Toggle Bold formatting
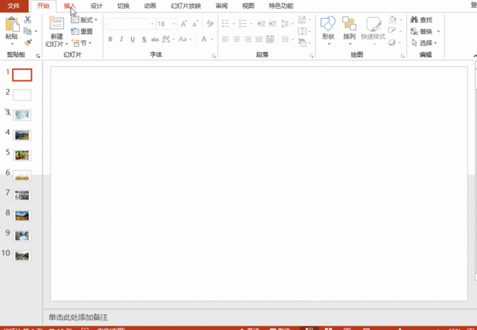477x330 pixels. coord(110,39)
